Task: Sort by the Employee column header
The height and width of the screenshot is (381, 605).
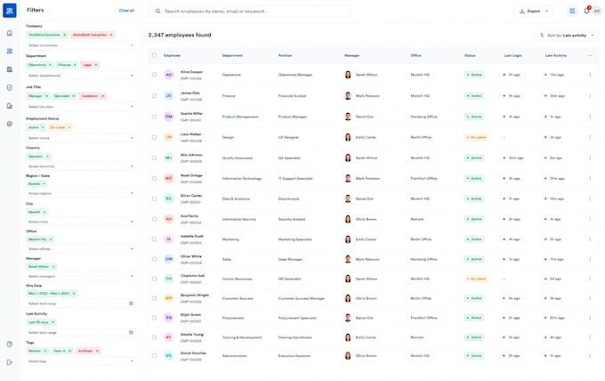Action: coord(172,55)
